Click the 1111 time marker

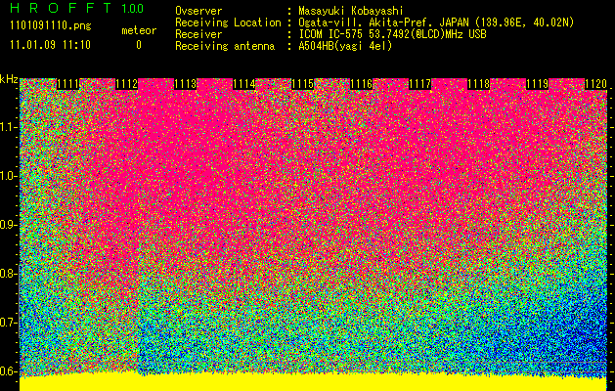[67, 84]
